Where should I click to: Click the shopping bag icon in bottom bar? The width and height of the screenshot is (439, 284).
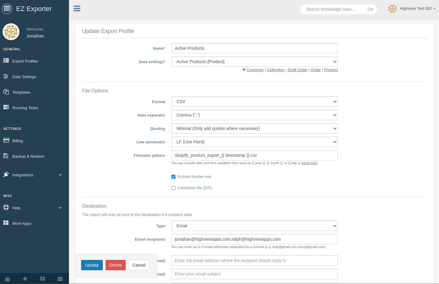pyautogui.click(x=8, y=279)
